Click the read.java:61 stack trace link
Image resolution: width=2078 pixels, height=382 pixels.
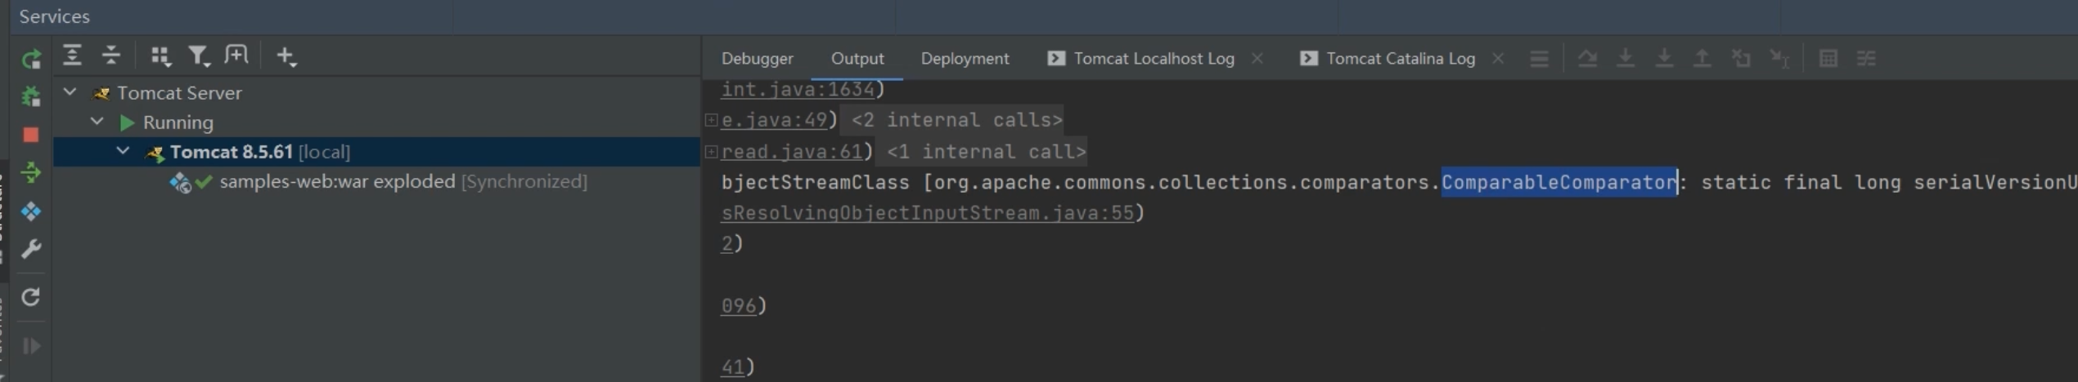point(791,152)
